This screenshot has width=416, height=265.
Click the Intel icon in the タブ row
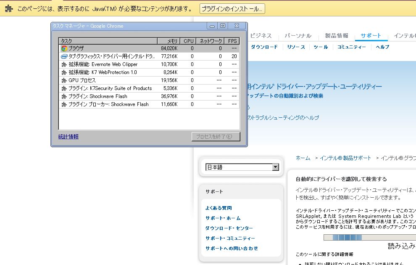point(64,56)
